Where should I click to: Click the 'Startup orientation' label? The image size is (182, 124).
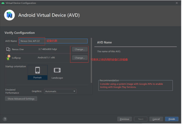click(15, 66)
